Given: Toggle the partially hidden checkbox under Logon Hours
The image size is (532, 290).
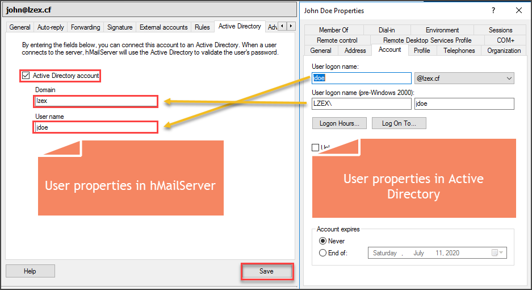Looking at the screenshot, I should coord(315,147).
